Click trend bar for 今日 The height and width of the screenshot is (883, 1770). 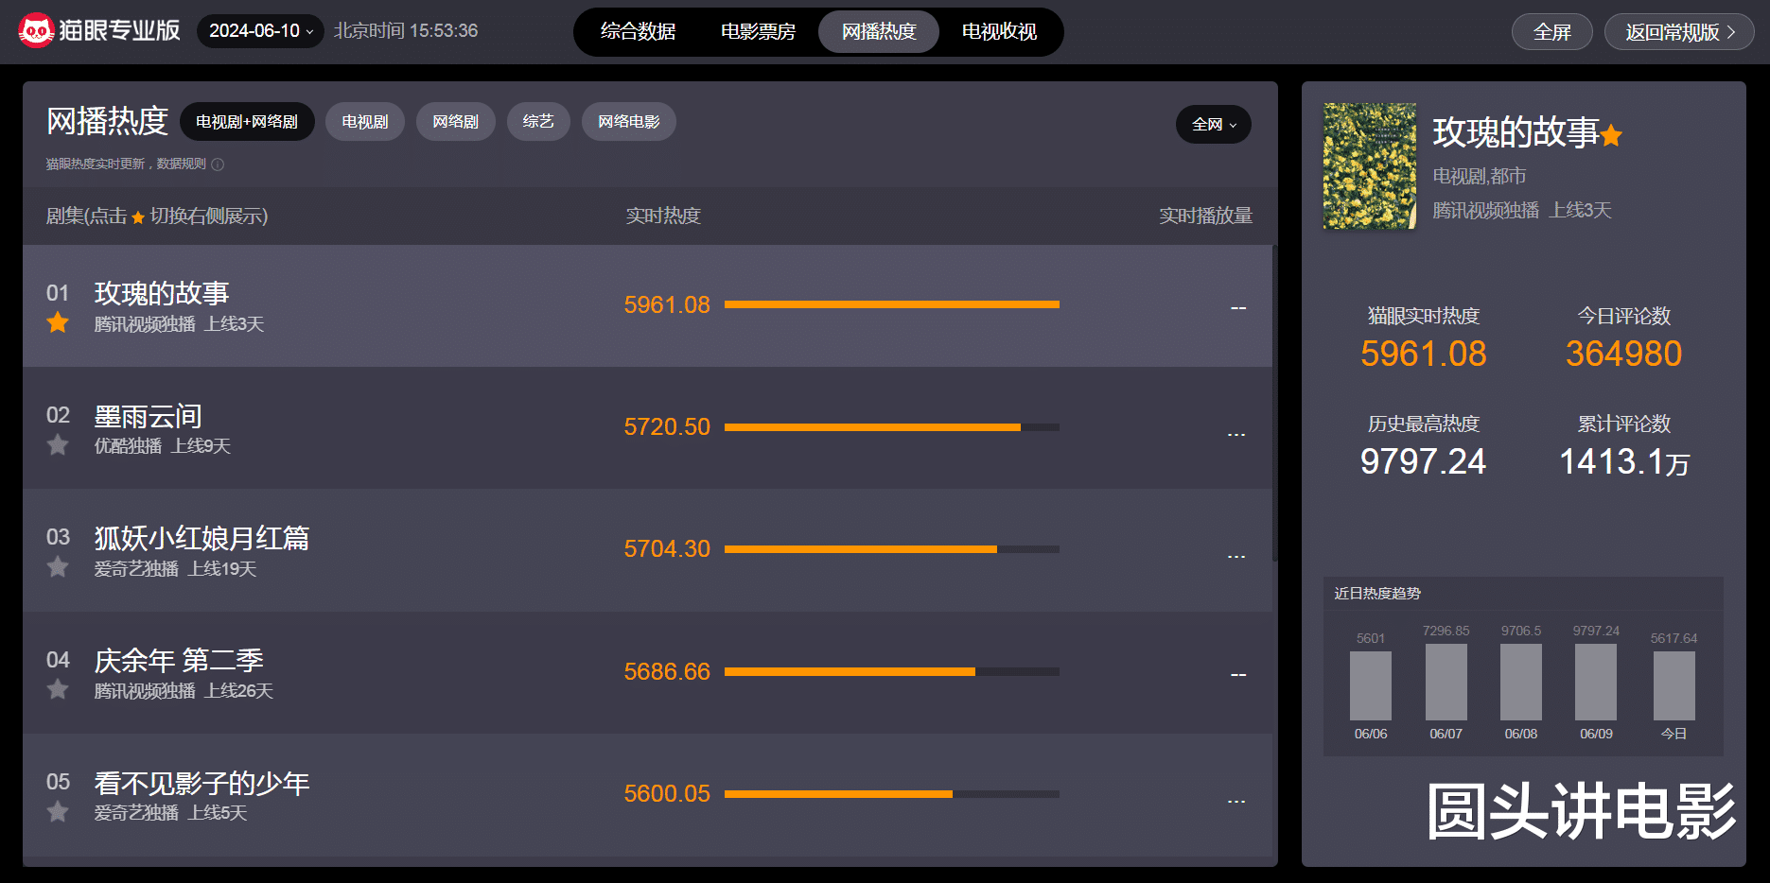pos(1674,685)
